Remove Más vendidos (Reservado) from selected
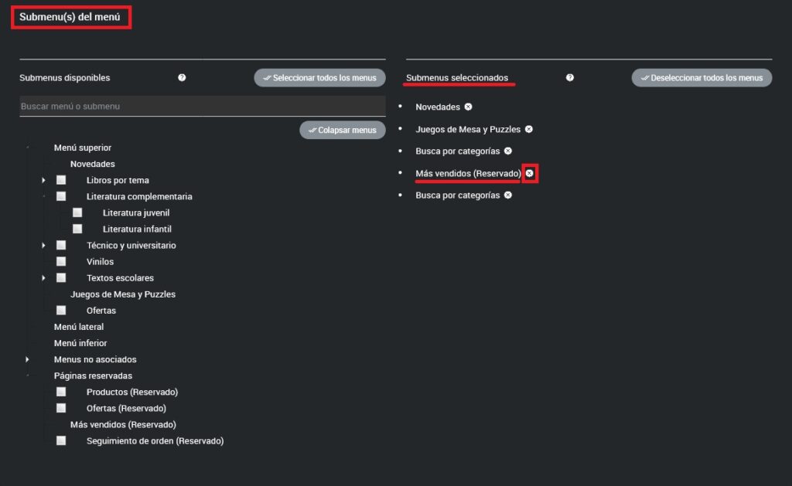This screenshot has height=486, width=792. (530, 174)
